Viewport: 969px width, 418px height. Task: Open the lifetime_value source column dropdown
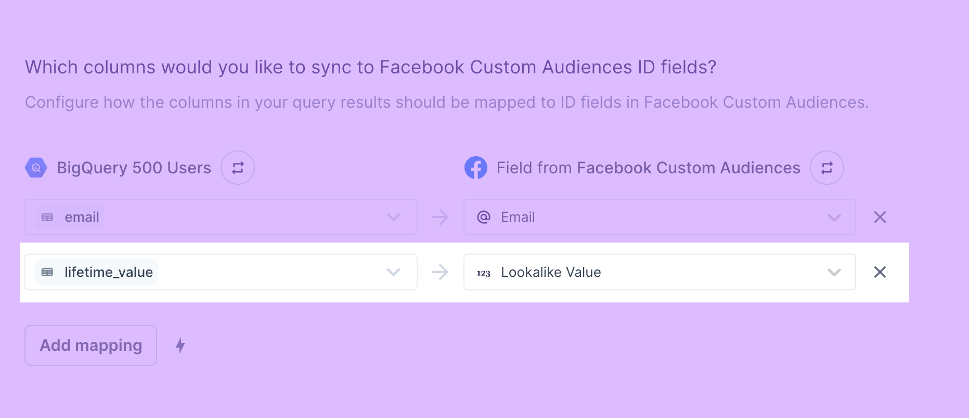click(221, 272)
